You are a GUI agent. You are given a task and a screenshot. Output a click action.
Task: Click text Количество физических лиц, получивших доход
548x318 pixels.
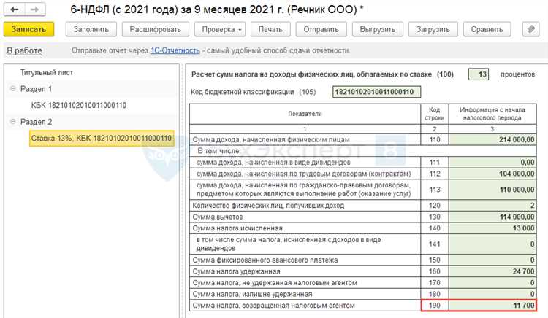(x=268, y=206)
